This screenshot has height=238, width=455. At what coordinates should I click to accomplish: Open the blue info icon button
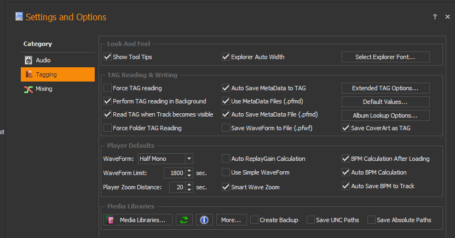[204, 220]
